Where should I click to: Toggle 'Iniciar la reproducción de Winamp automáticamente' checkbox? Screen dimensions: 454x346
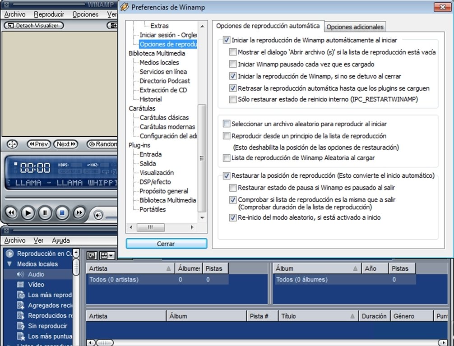227,40
